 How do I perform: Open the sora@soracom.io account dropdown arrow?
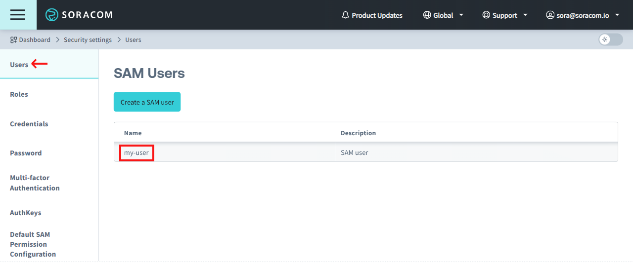[x=617, y=15]
